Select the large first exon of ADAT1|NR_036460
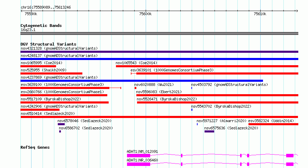This screenshot has height=168, width=308. pyautogui.click(x=138, y=164)
